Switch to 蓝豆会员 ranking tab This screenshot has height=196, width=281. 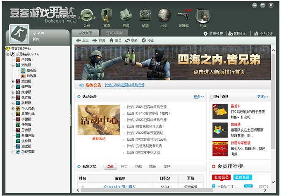pos(243,177)
